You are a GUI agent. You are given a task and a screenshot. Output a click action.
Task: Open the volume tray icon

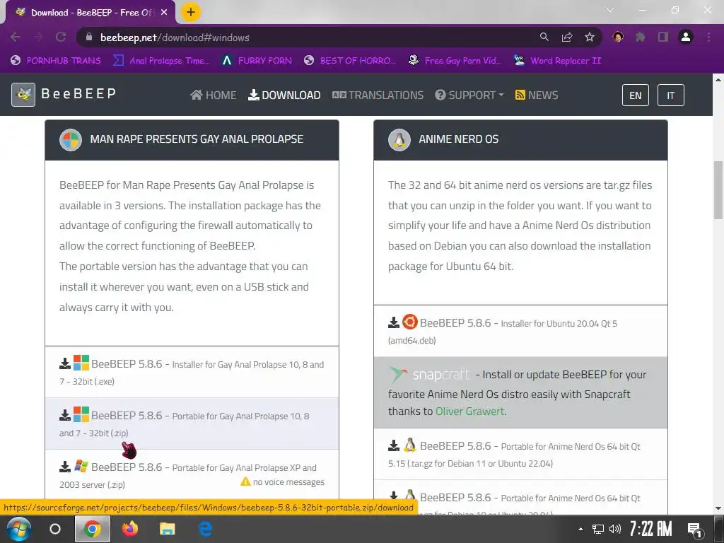coord(615,529)
